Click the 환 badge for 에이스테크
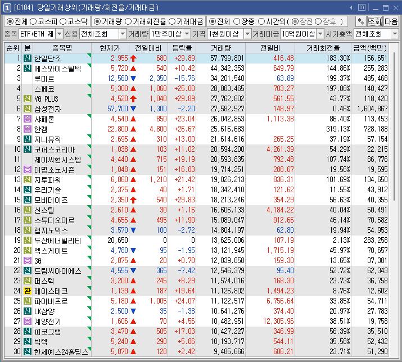This screenshot has width=402, height=362. [x=28, y=291]
